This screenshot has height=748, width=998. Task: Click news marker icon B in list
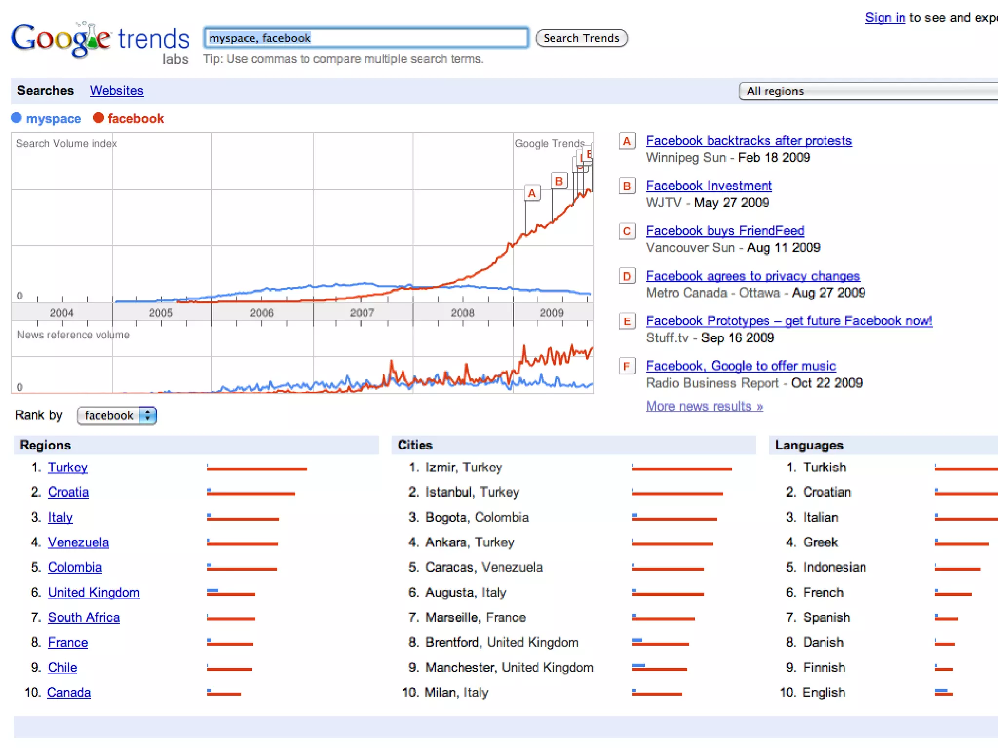pos(627,186)
